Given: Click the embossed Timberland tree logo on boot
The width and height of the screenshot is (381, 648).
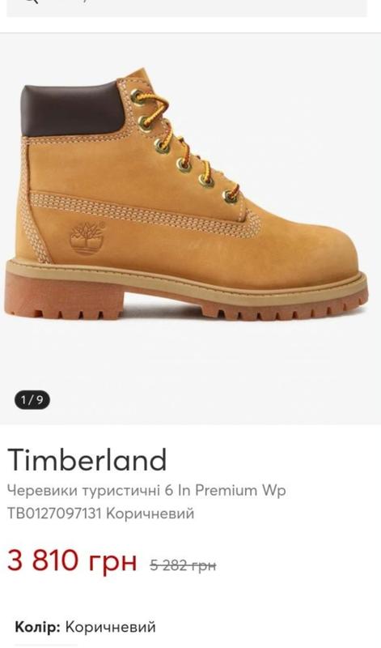Looking at the screenshot, I should 87,238.
